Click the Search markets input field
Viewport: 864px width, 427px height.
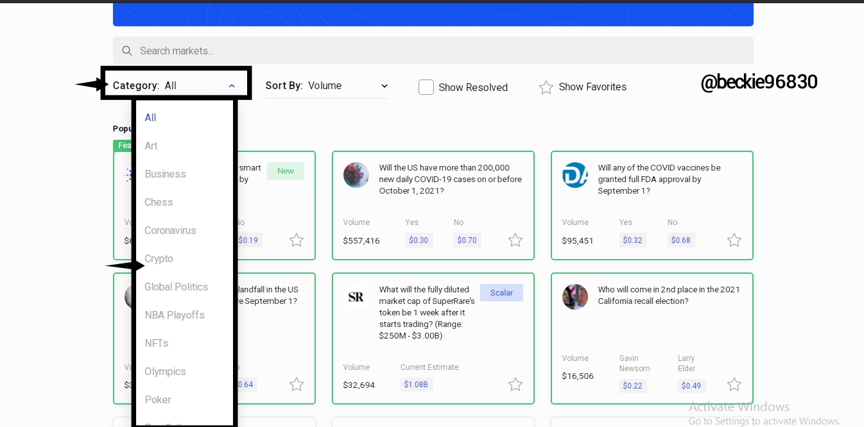click(x=433, y=51)
